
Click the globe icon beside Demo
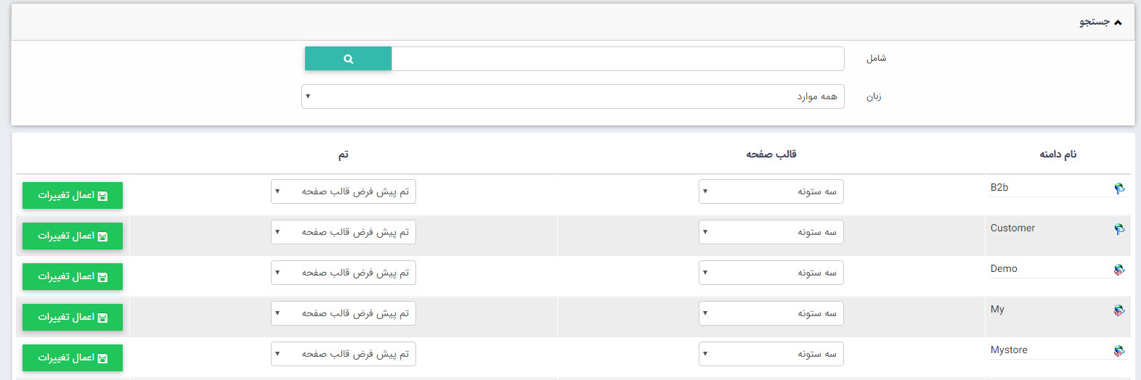coord(1119,270)
